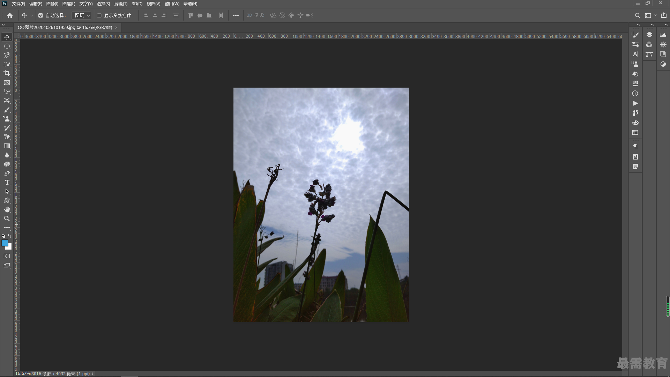This screenshot has width=670, height=377.
Task: Expand status bar info arrow
Action: [x=92, y=374]
